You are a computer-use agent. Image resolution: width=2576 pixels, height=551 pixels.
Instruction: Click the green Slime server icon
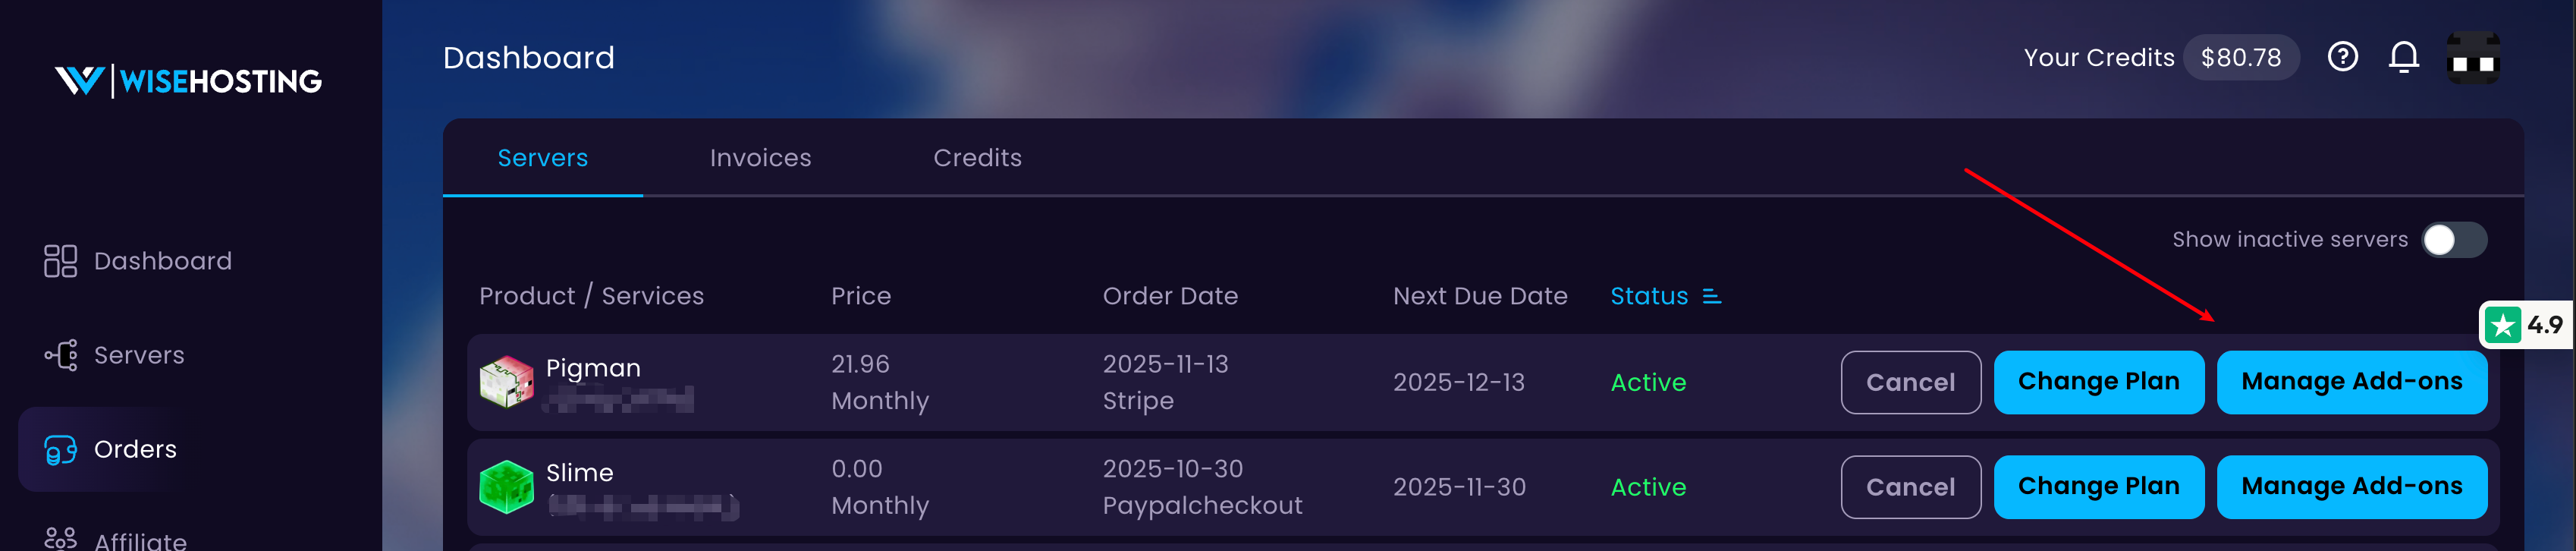pos(507,487)
